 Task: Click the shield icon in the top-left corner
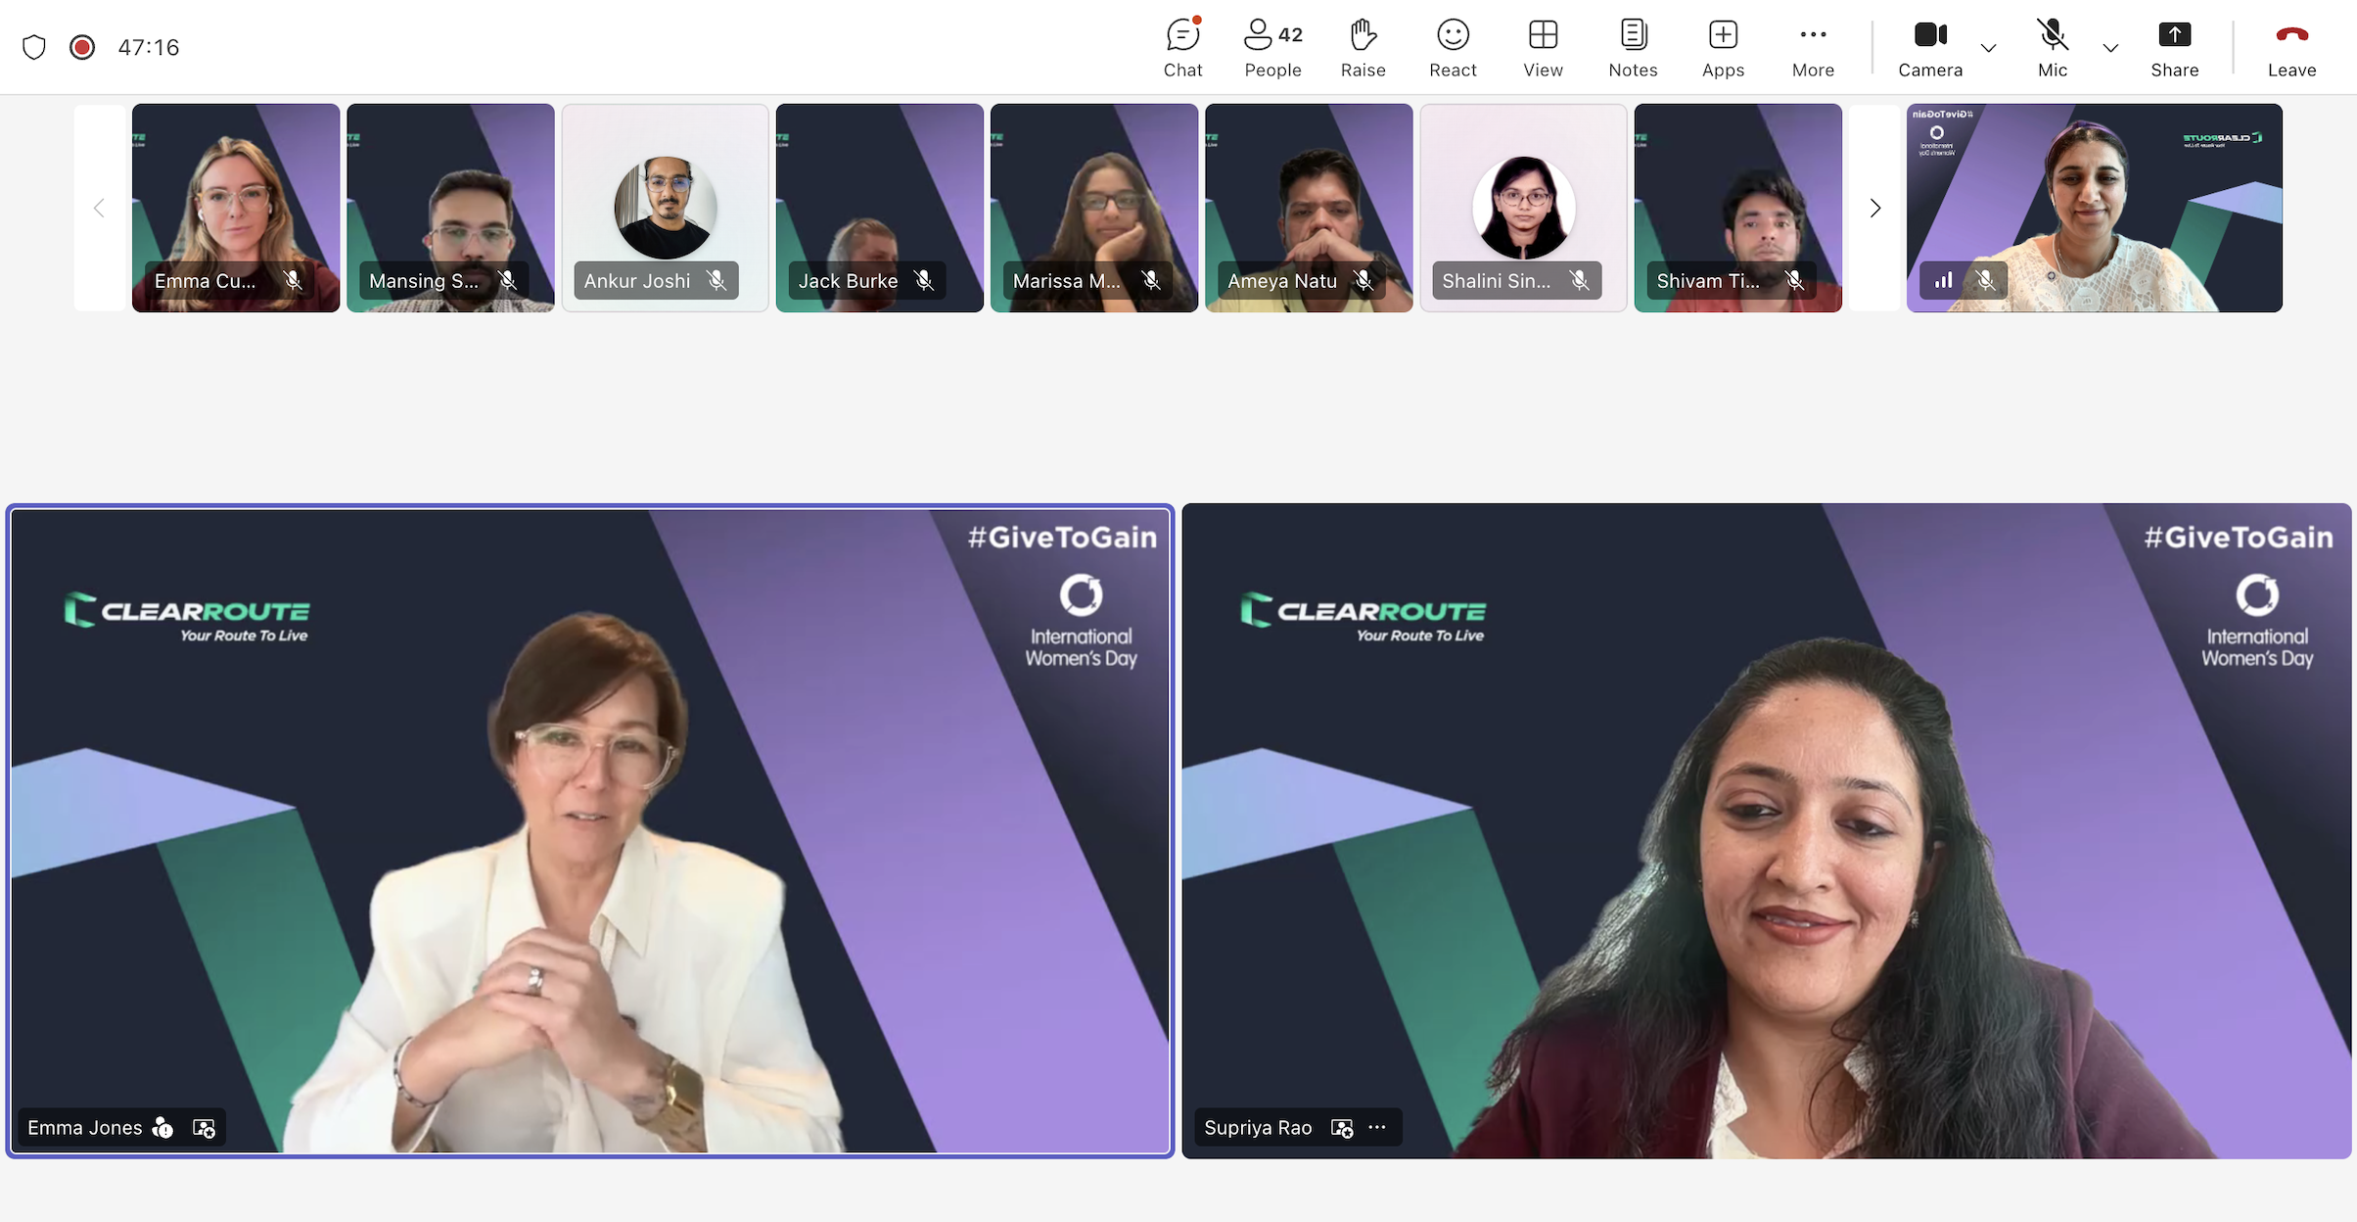[x=34, y=46]
